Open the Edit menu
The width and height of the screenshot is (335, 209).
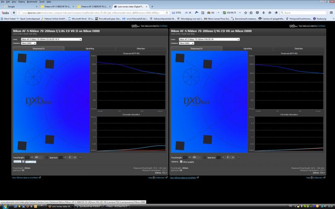click(x=8, y=2)
